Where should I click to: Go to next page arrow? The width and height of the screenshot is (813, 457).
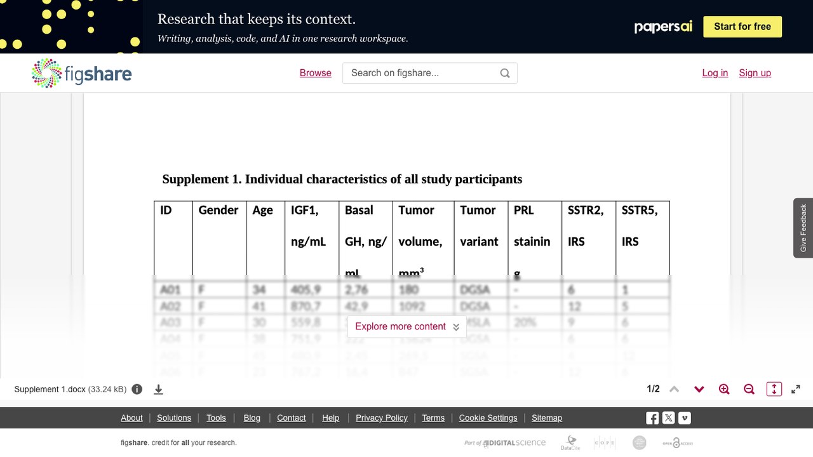pyautogui.click(x=699, y=389)
